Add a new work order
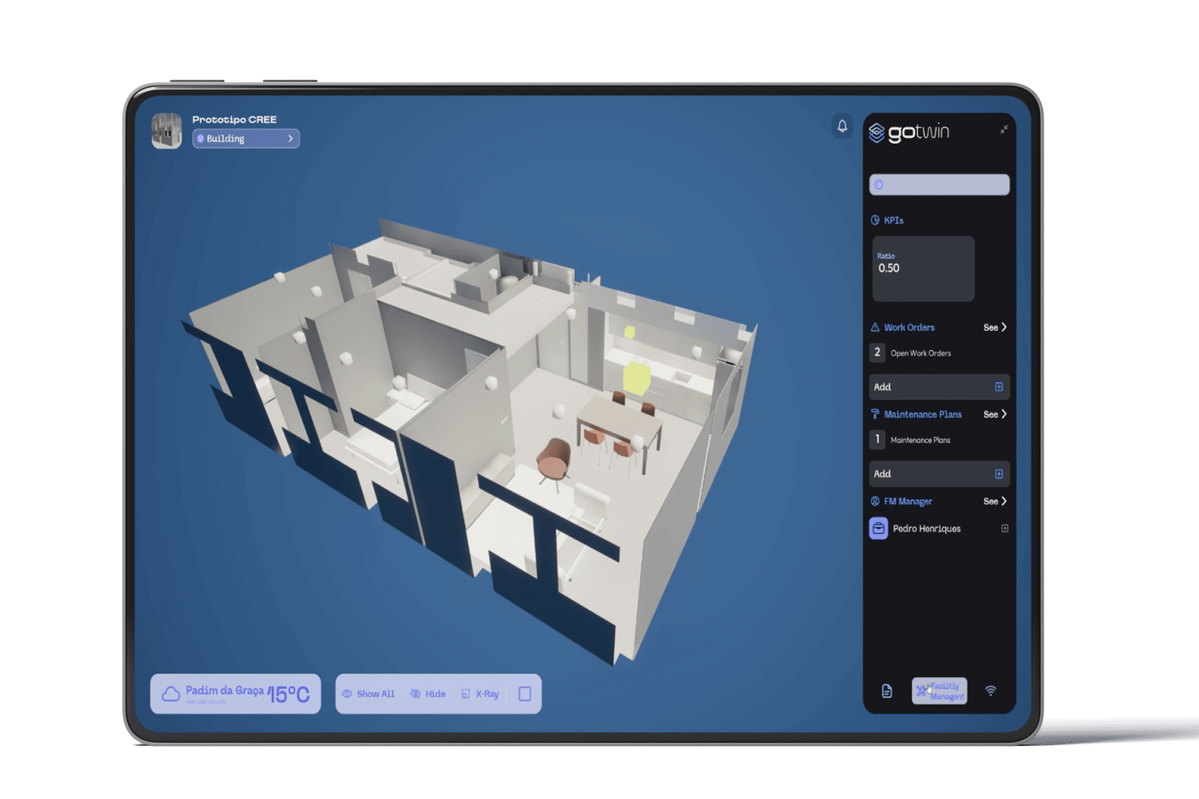The width and height of the screenshot is (1199, 799). click(x=939, y=387)
